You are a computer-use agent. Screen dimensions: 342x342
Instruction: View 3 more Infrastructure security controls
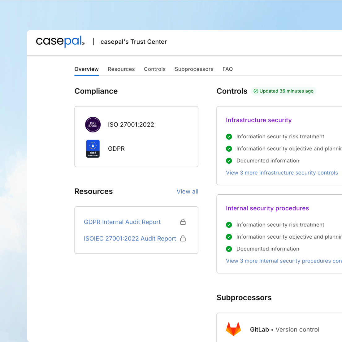282,173
